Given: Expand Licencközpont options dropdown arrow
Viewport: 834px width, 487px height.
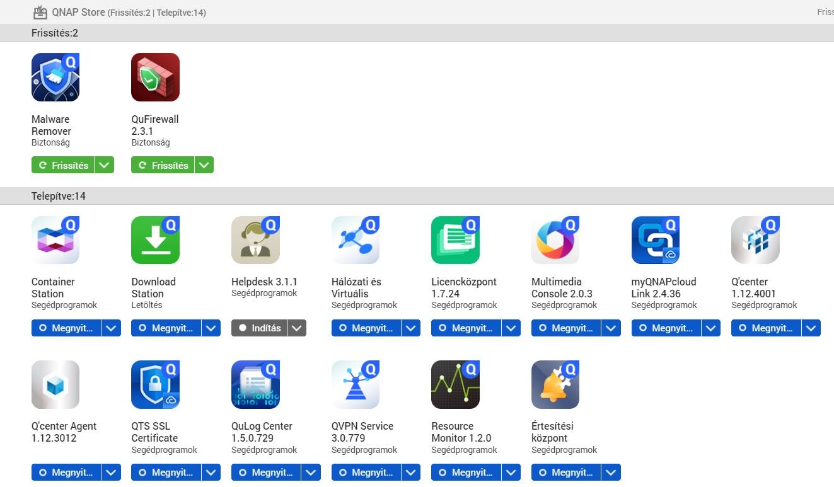Looking at the screenshot, I should pos(511,328).
